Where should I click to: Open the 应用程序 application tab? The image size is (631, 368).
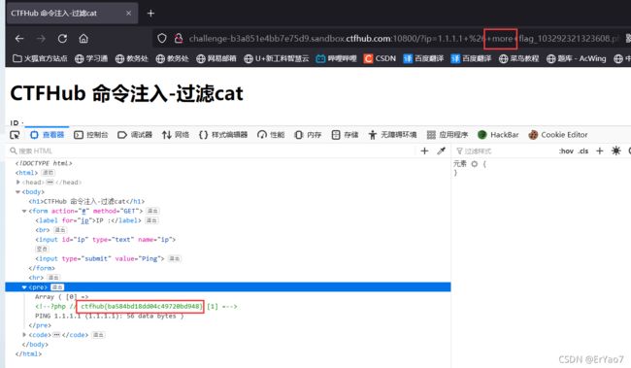click(x=448, y=135)
